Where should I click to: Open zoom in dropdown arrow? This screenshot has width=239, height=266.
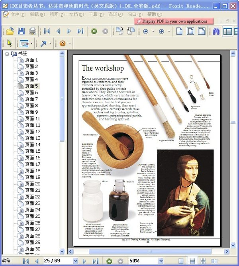pos(169,32)
